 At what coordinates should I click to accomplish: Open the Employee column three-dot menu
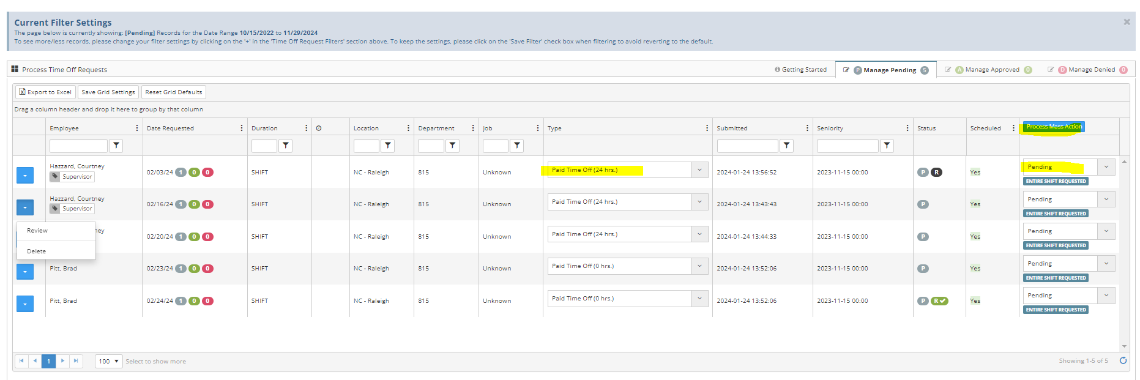136,128
